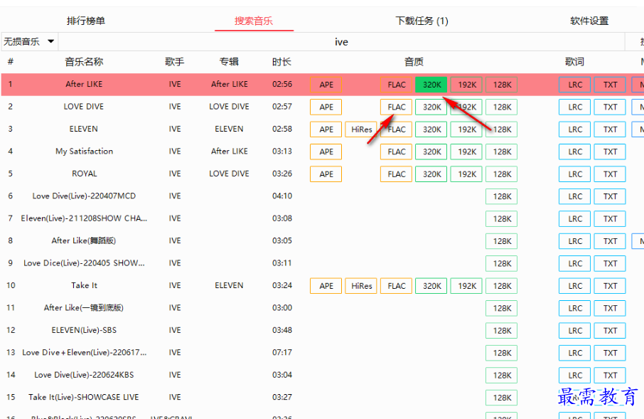Image resolution: width=644 pixels, height=419 pixels.
Task: Get LRC lyrics for Love Dive(Live)-220407MCD
Action: click(x=575, y=196)
